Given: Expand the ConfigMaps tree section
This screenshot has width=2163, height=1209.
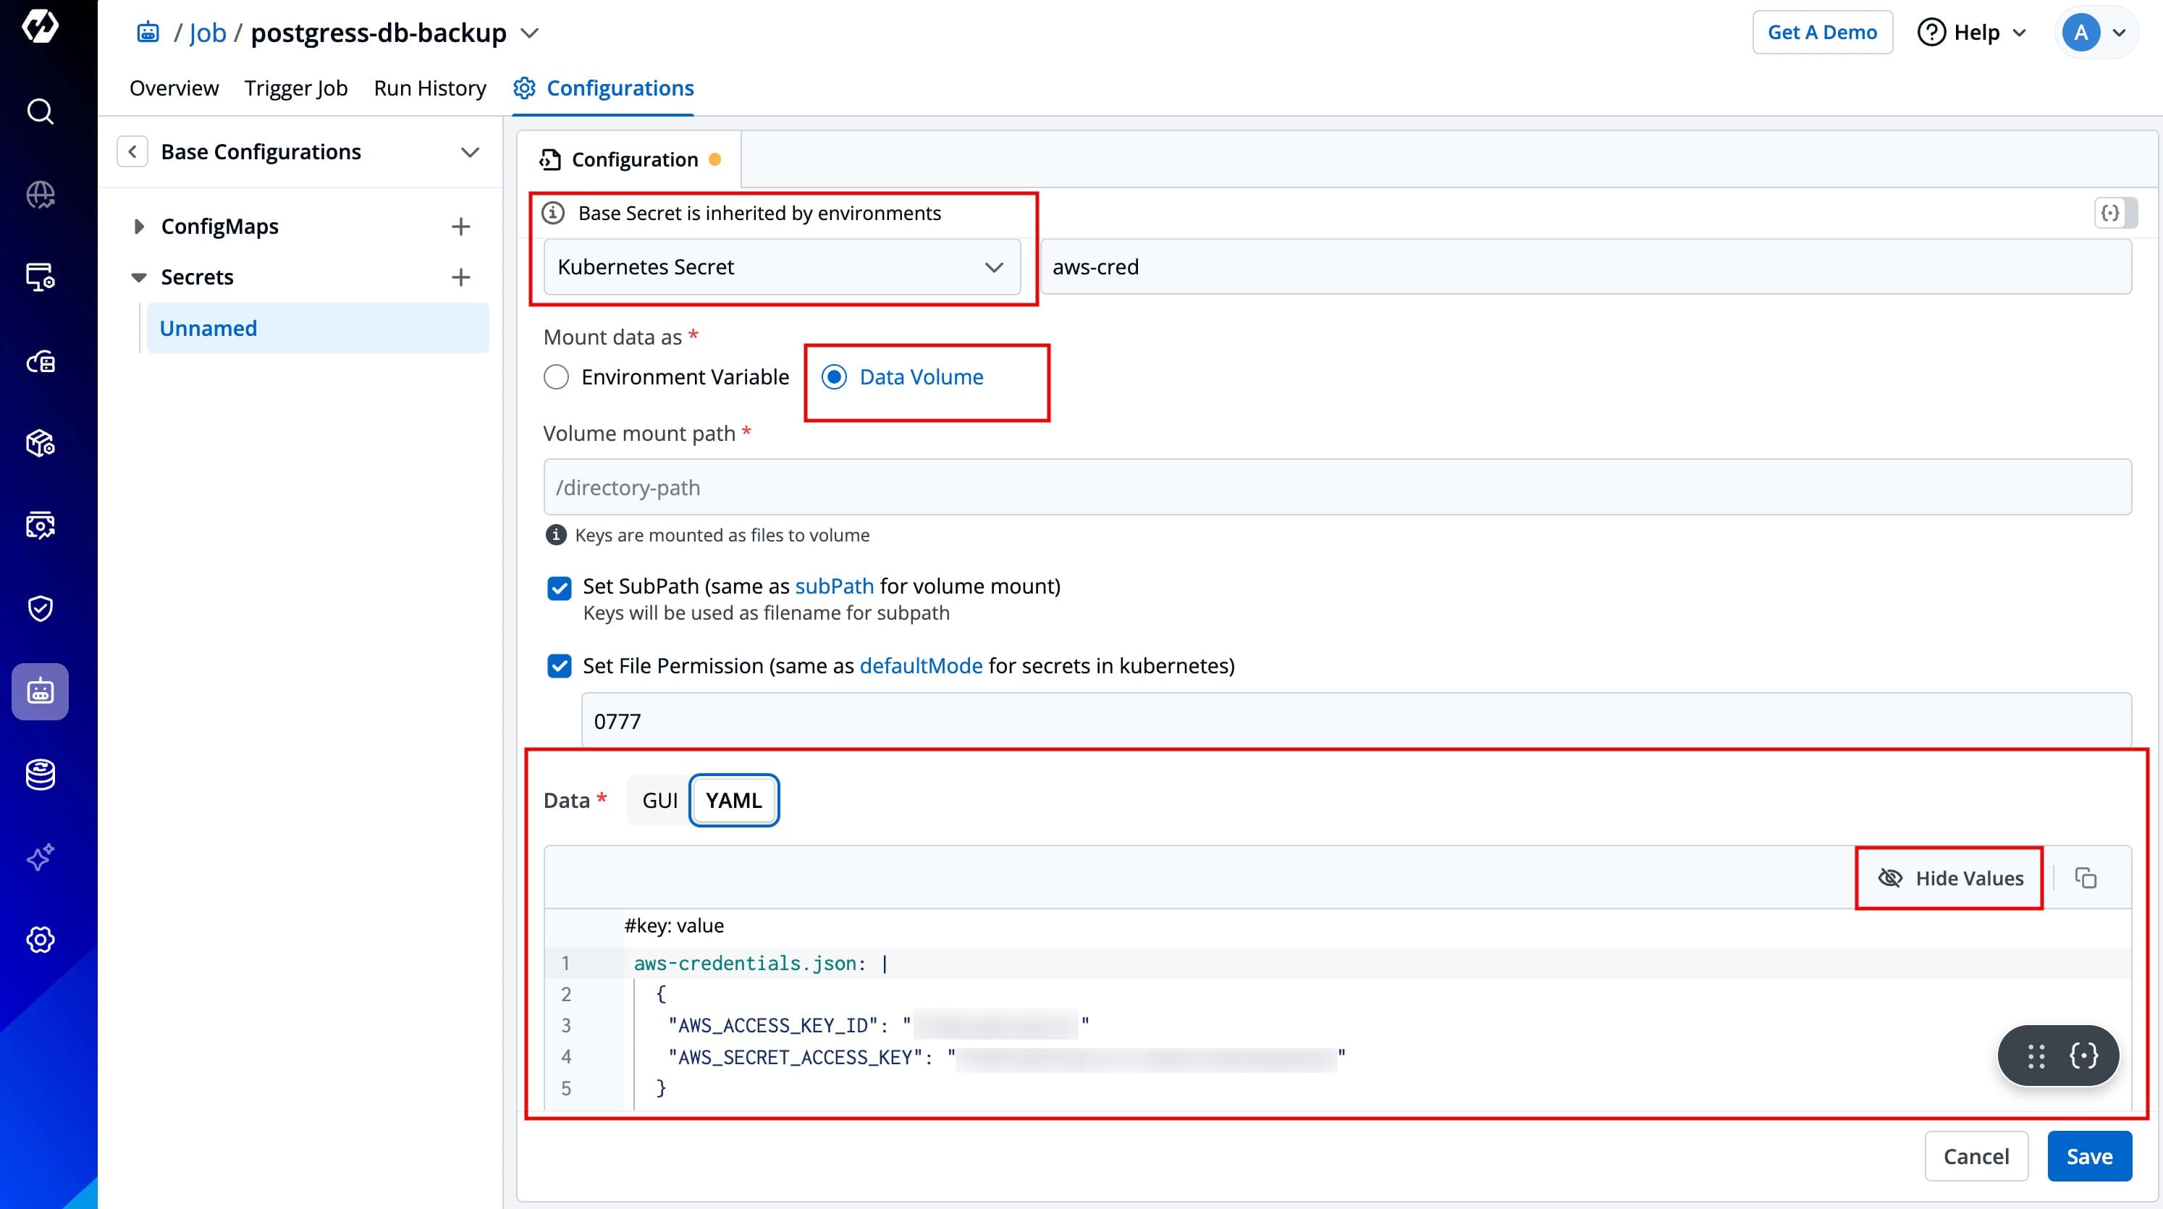Looking at the screenshot, I should tap(140, 226).
